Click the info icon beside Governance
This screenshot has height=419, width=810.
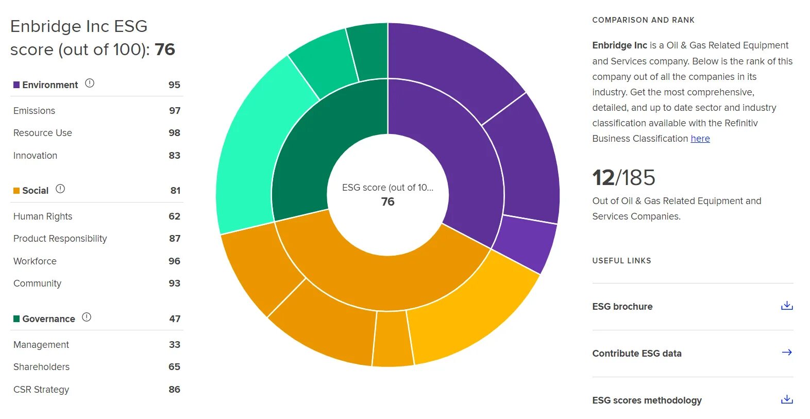coord(87,317)
